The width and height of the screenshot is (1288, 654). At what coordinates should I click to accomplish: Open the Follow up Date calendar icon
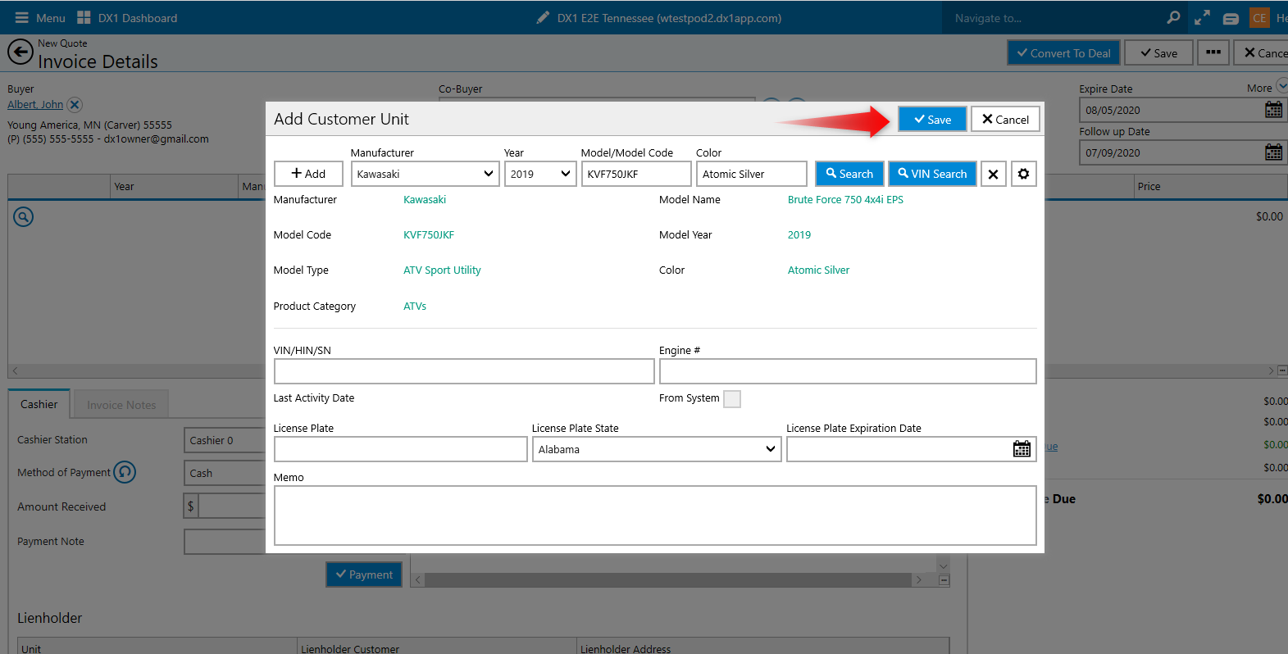click(x=1273, y=152)
